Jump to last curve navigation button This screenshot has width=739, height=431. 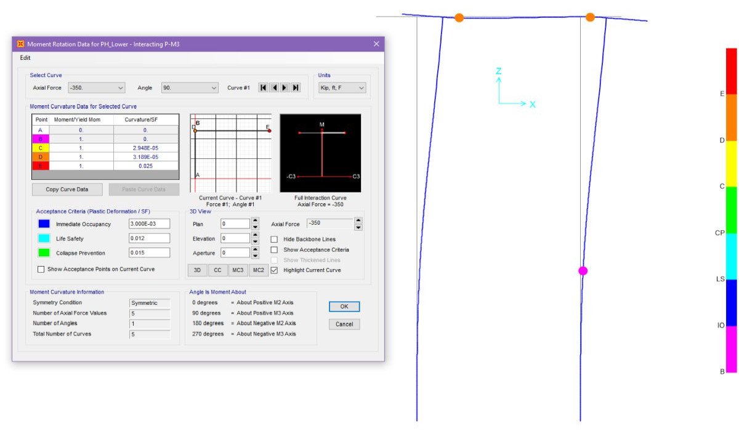pos(296,88)
